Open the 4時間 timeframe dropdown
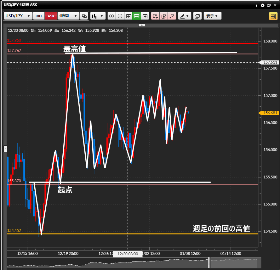This screenshot has height=270, width=280. pyautogui.click(x=68, y=16)
